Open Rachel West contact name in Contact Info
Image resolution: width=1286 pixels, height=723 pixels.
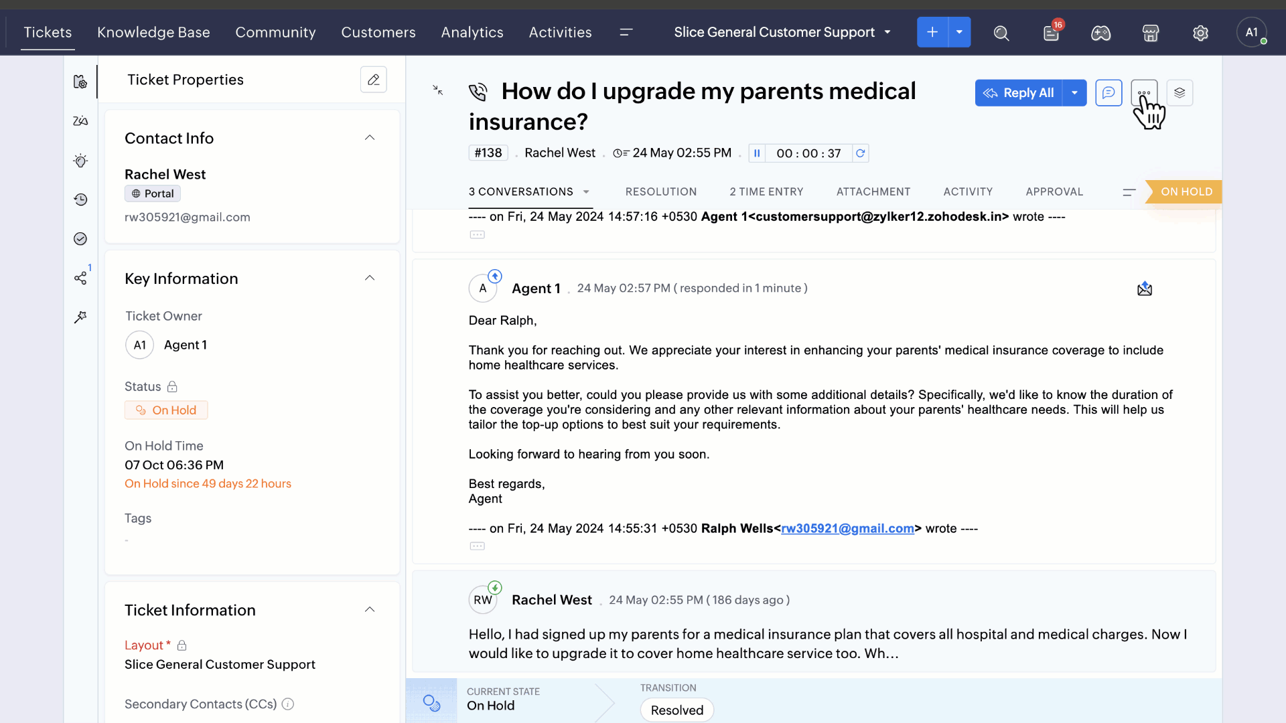coord(165,174)
